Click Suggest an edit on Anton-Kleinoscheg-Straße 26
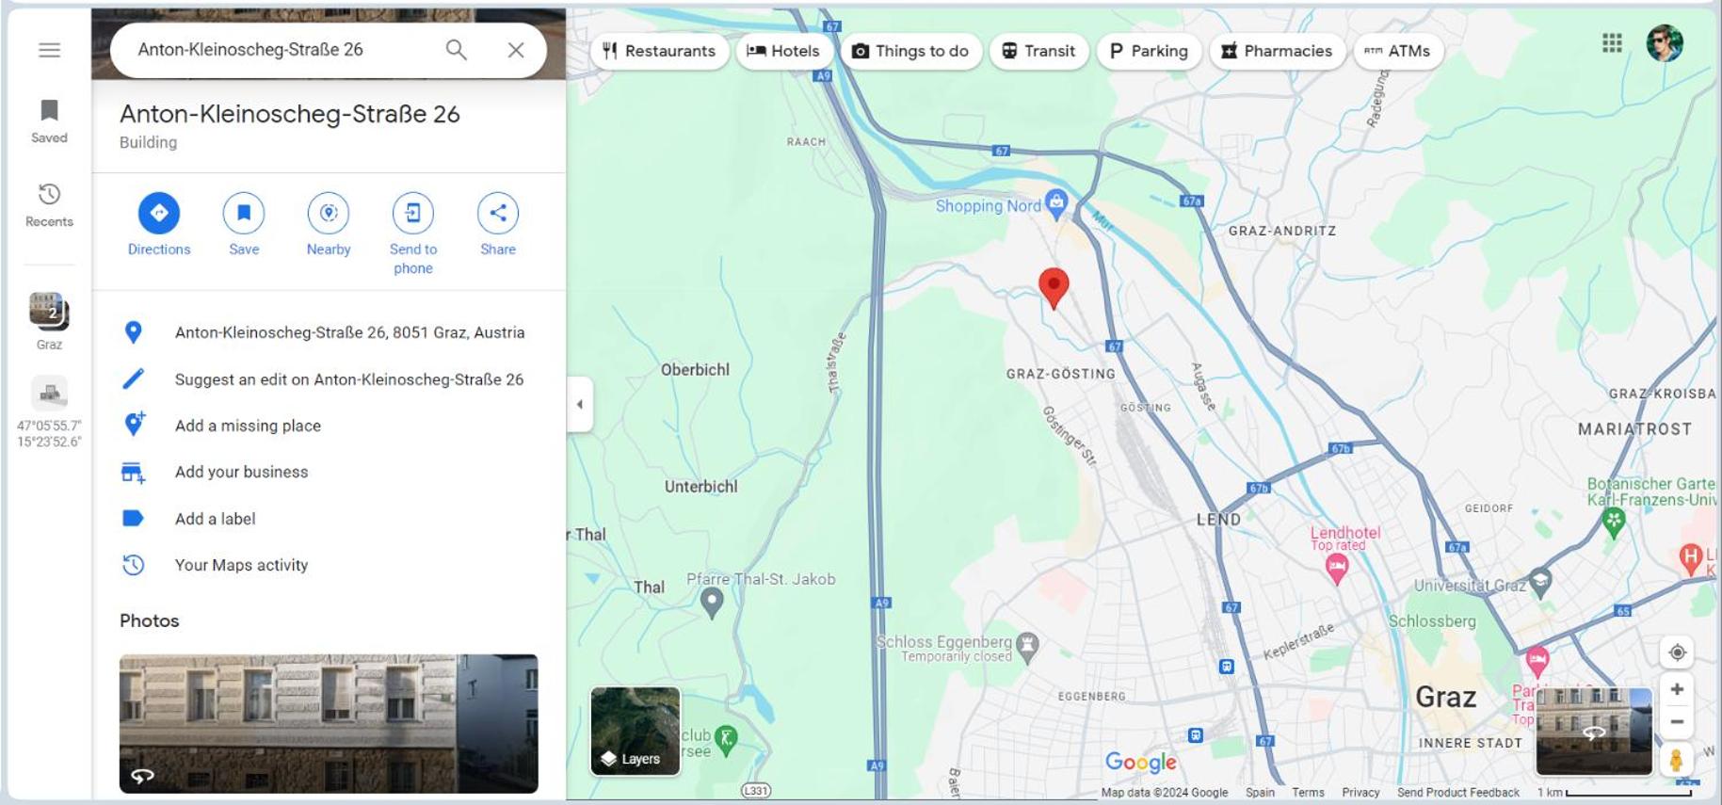The image size is (1722, 805). coord(329,379)
